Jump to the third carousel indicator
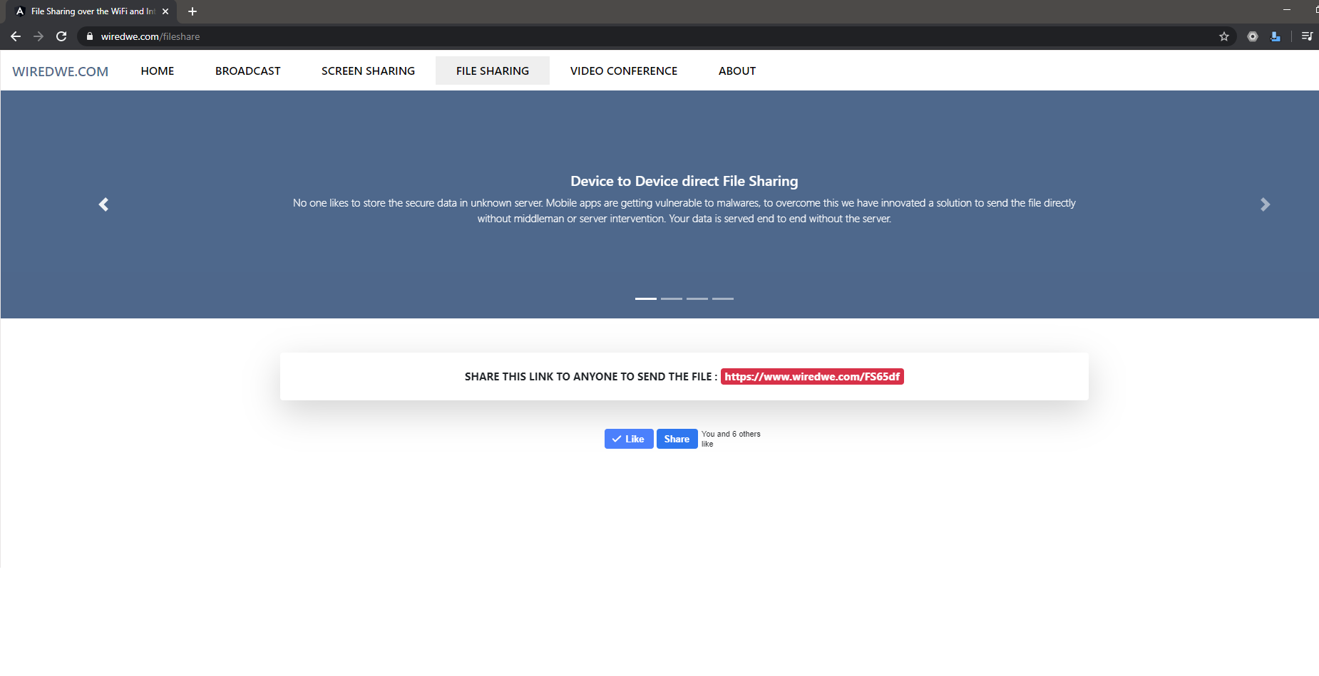Image resolution: width=1319 pixels, height=676 pixels. (697, 298)
